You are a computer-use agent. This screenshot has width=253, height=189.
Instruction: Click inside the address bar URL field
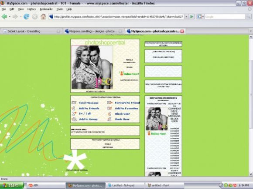[x=119, y=17]
